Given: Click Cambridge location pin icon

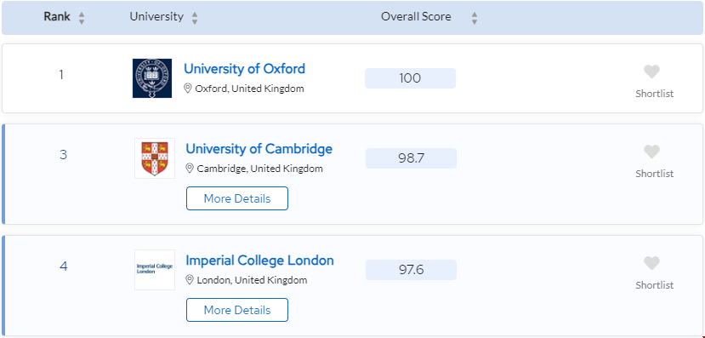Looking at the screenshot, I should 190,169.
